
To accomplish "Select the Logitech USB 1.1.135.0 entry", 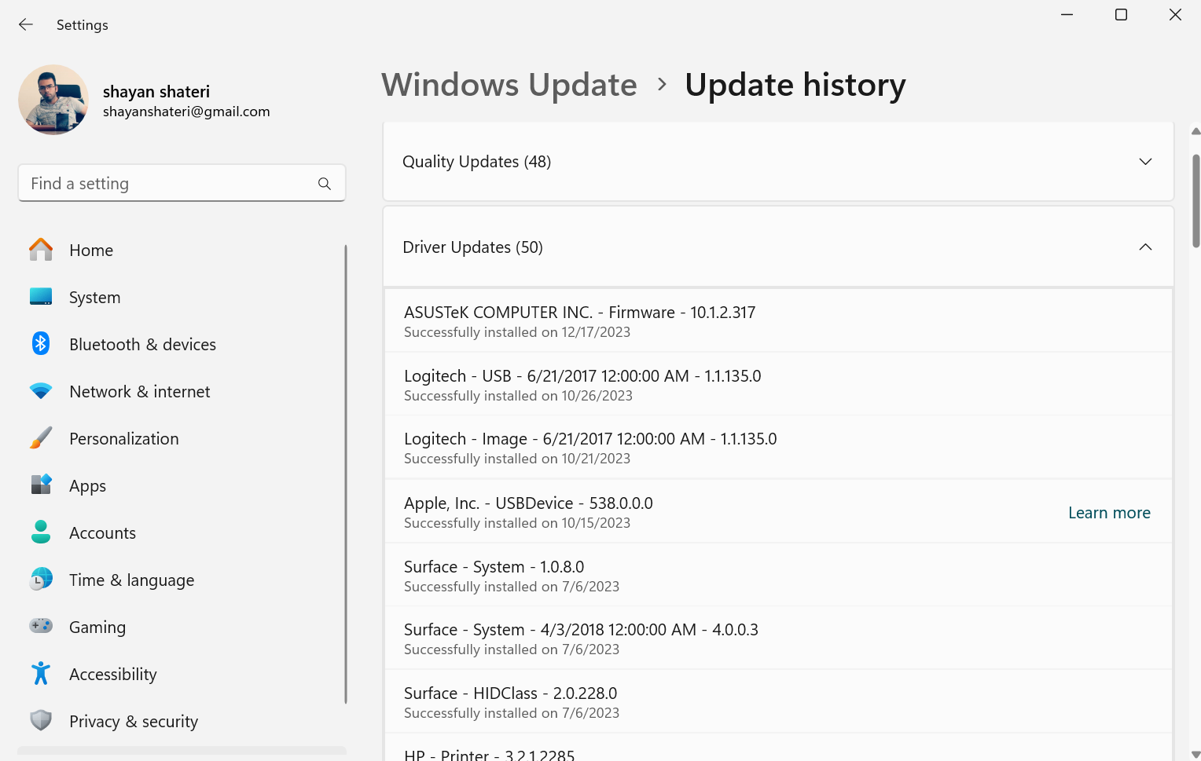I will tap(778, 384).
